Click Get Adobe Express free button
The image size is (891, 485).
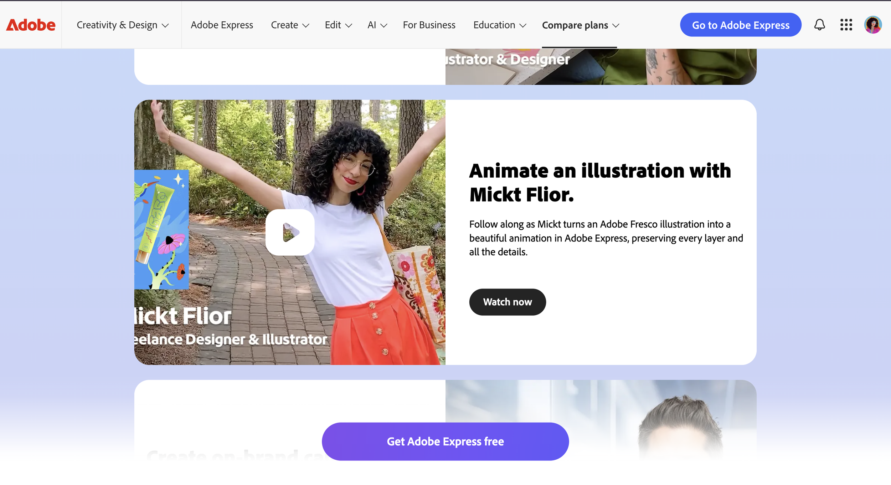445,441
